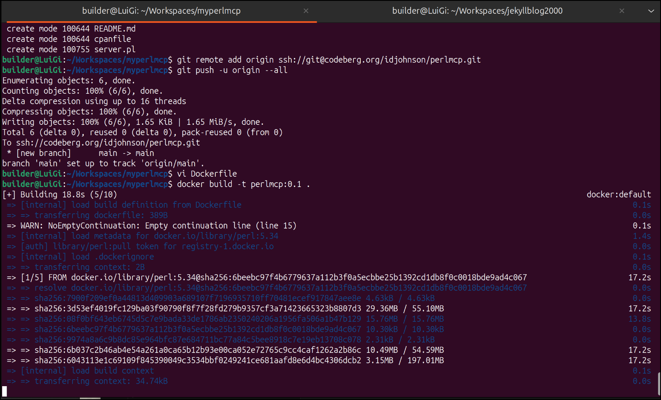The image size is (661, 400).
Task: Open the tab list dropdown chevron
Action: (x=651, y=11)
